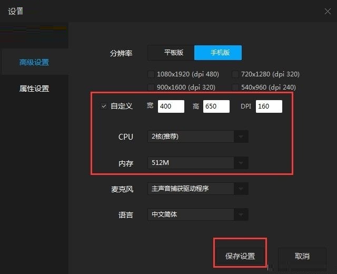Open the 语言 dropdown showing 中文简体

point(198,214)
